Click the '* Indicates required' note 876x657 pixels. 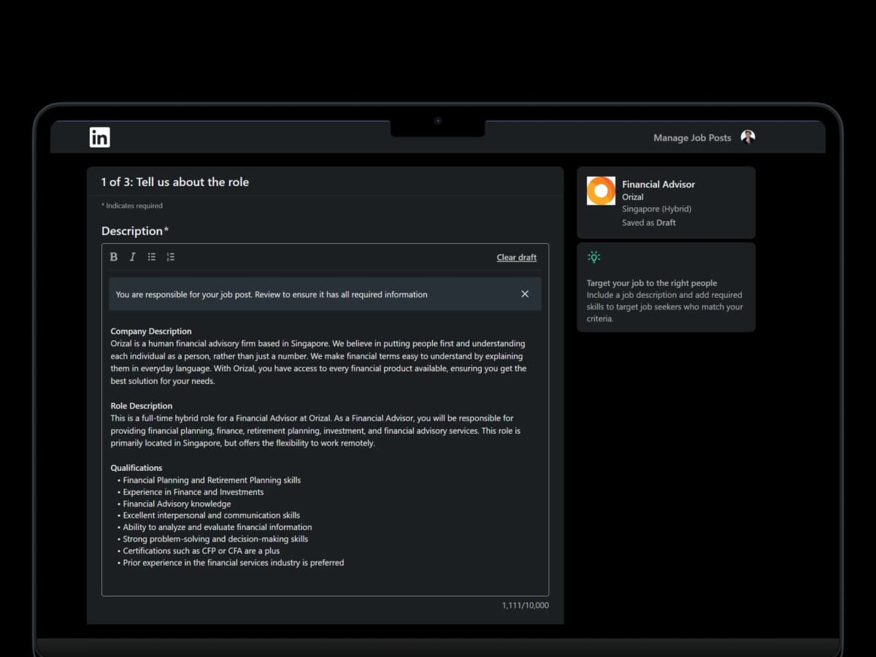pyautogui.click(x=132, y=206)
